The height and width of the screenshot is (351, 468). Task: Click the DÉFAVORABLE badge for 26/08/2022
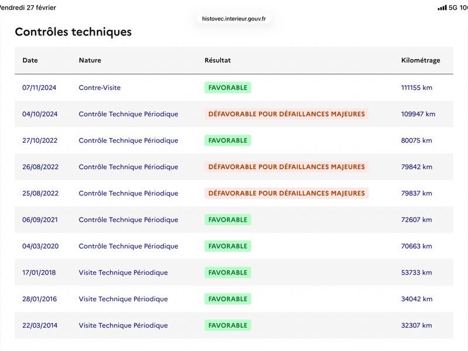click(287, 167)
